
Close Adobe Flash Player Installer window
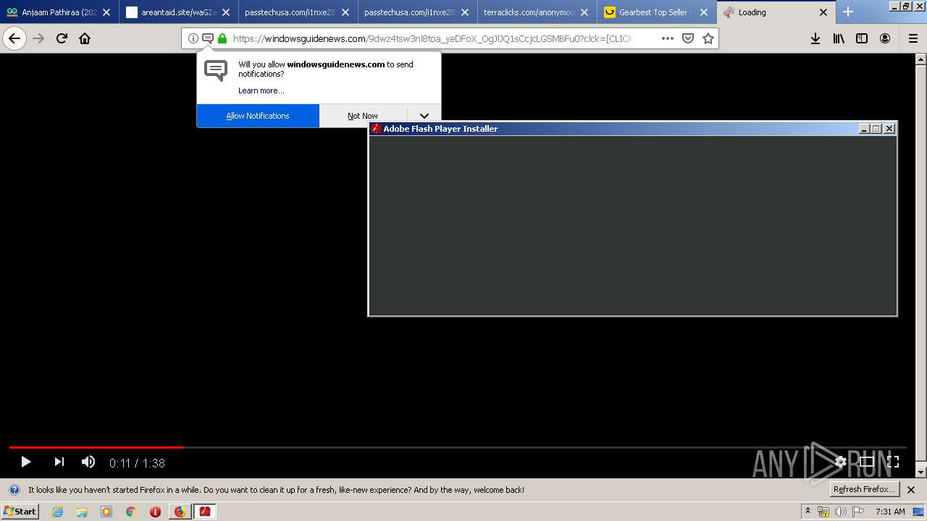pos(889,129)
